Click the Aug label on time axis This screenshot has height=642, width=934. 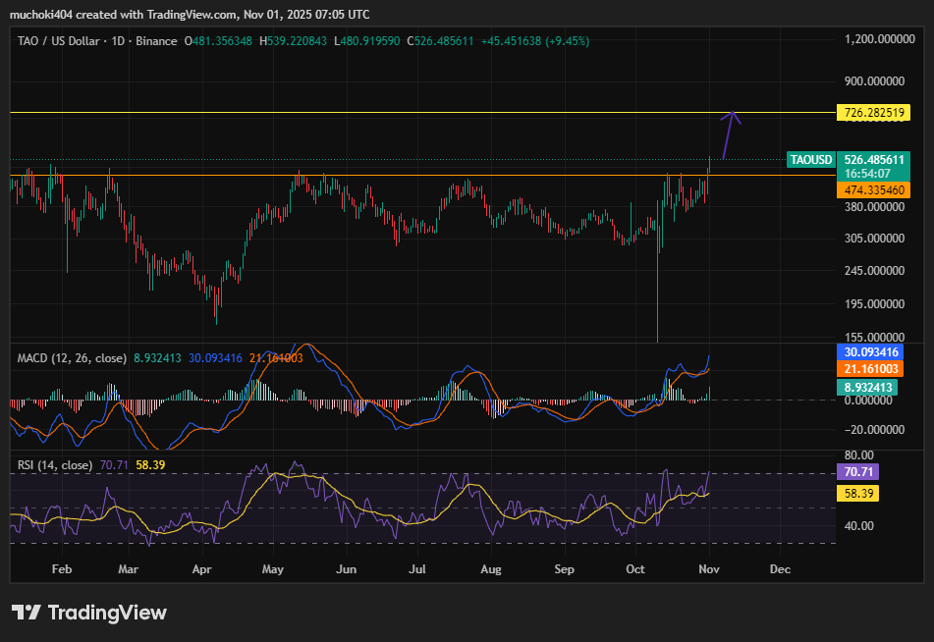(x=491, y=568)
